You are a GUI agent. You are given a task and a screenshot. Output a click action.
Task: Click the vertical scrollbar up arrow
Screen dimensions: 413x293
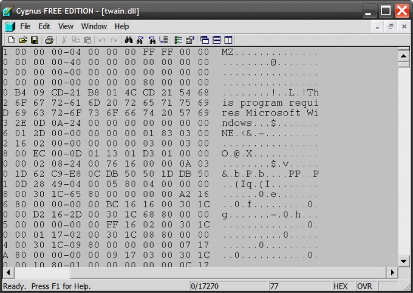point(403,56)
